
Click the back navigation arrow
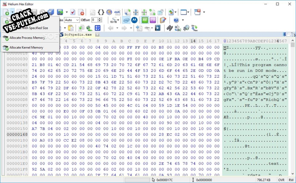click(111, 28)
